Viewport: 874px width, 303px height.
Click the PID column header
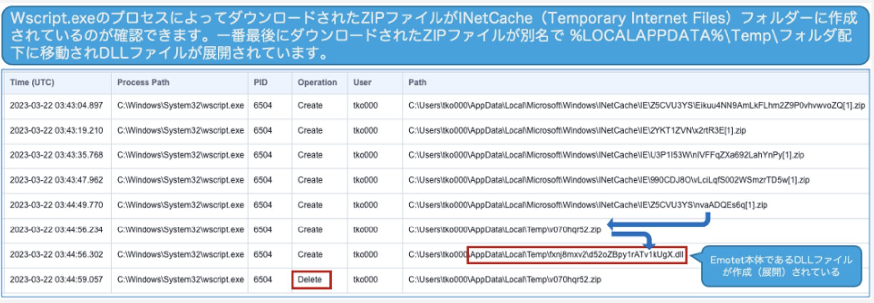pyautogui.click(x=261, y=82)
